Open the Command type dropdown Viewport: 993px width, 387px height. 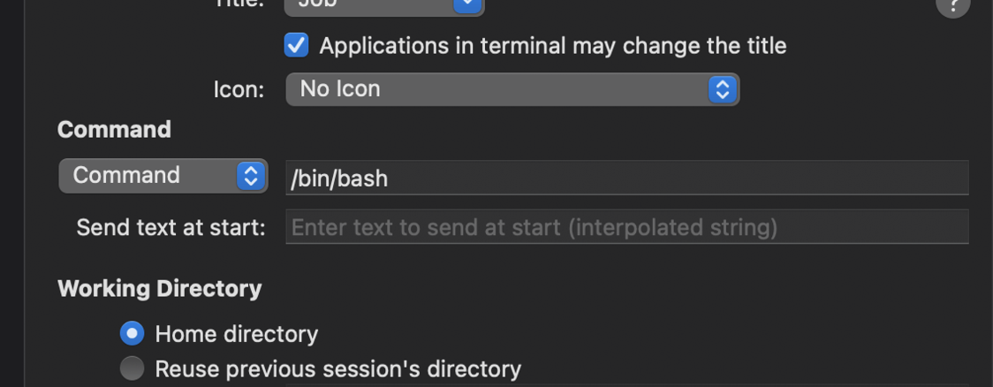(163, 176)
